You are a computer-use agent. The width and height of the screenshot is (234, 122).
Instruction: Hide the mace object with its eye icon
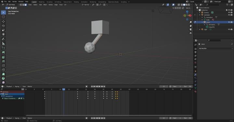pyautogui.click(x=229, y=22)
